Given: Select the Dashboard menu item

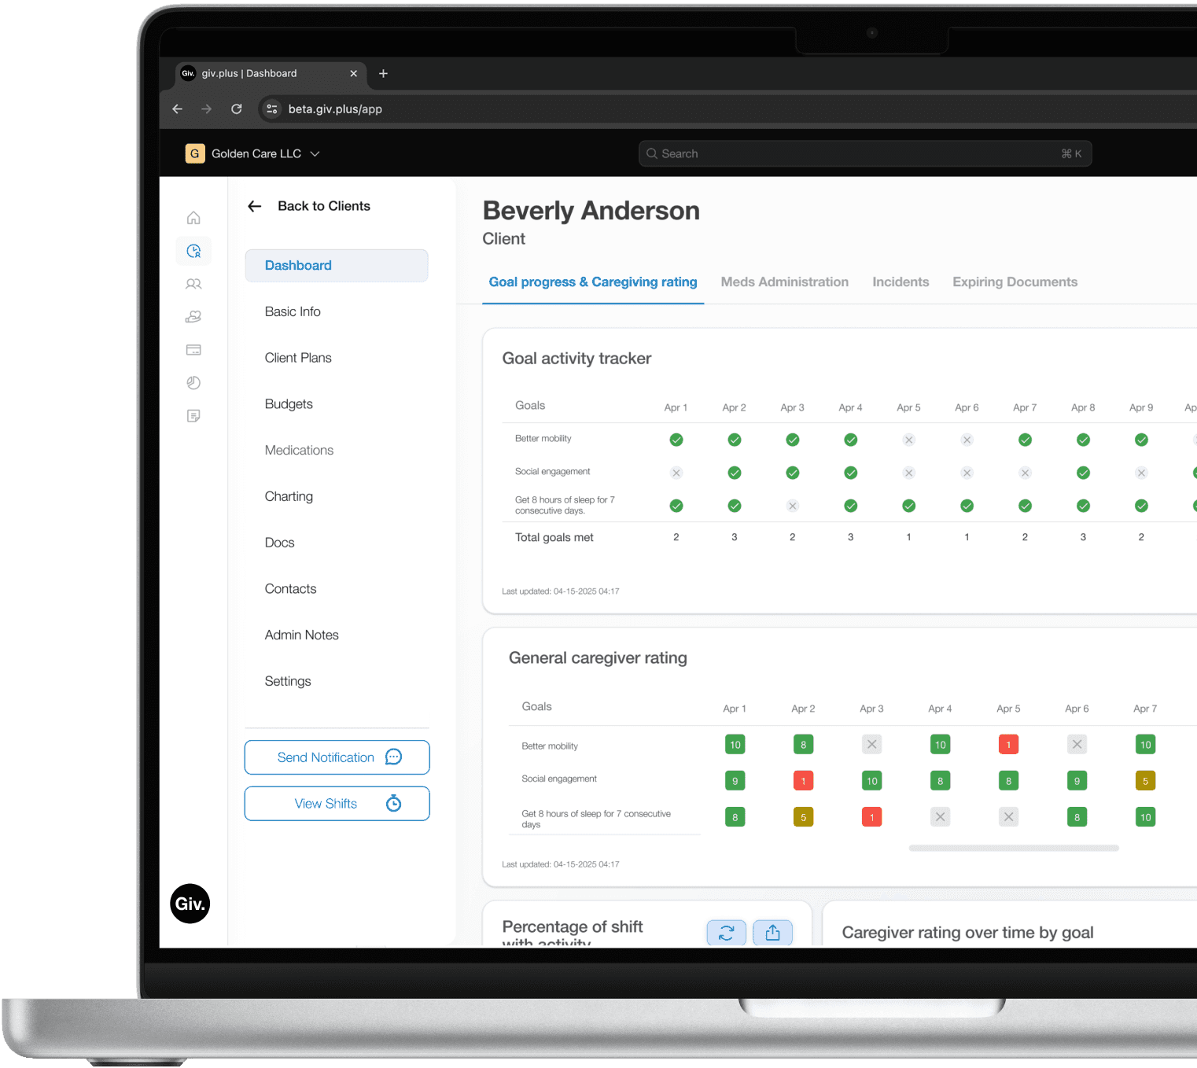Looking at the screenshot, I should click(337, 266).
